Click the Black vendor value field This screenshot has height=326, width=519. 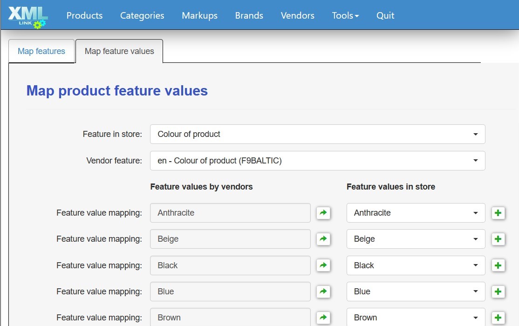click(x=230, y=265)
